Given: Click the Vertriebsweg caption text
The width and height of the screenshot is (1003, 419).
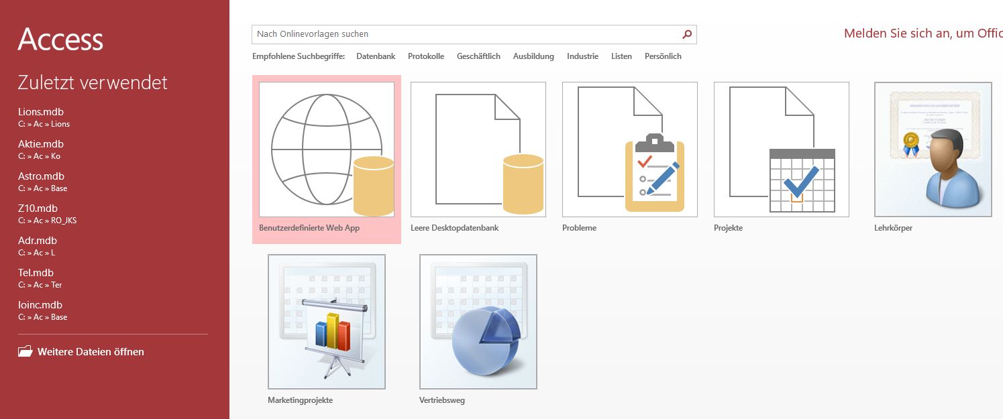Looking at the screenshot, I should [x=442, y=400].
